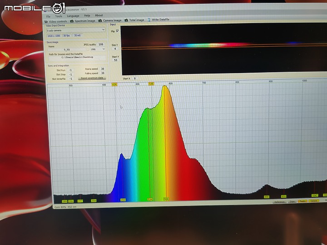Viewport: 327px width, 245px height.
Task: Click the Dips button
Action: point(292,201)
